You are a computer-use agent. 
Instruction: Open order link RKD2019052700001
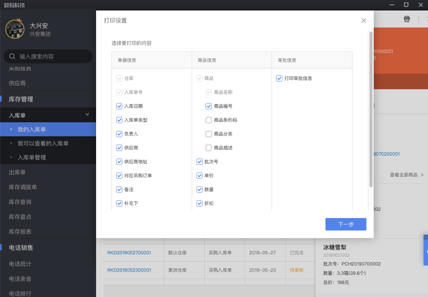[x=129, y=252]
